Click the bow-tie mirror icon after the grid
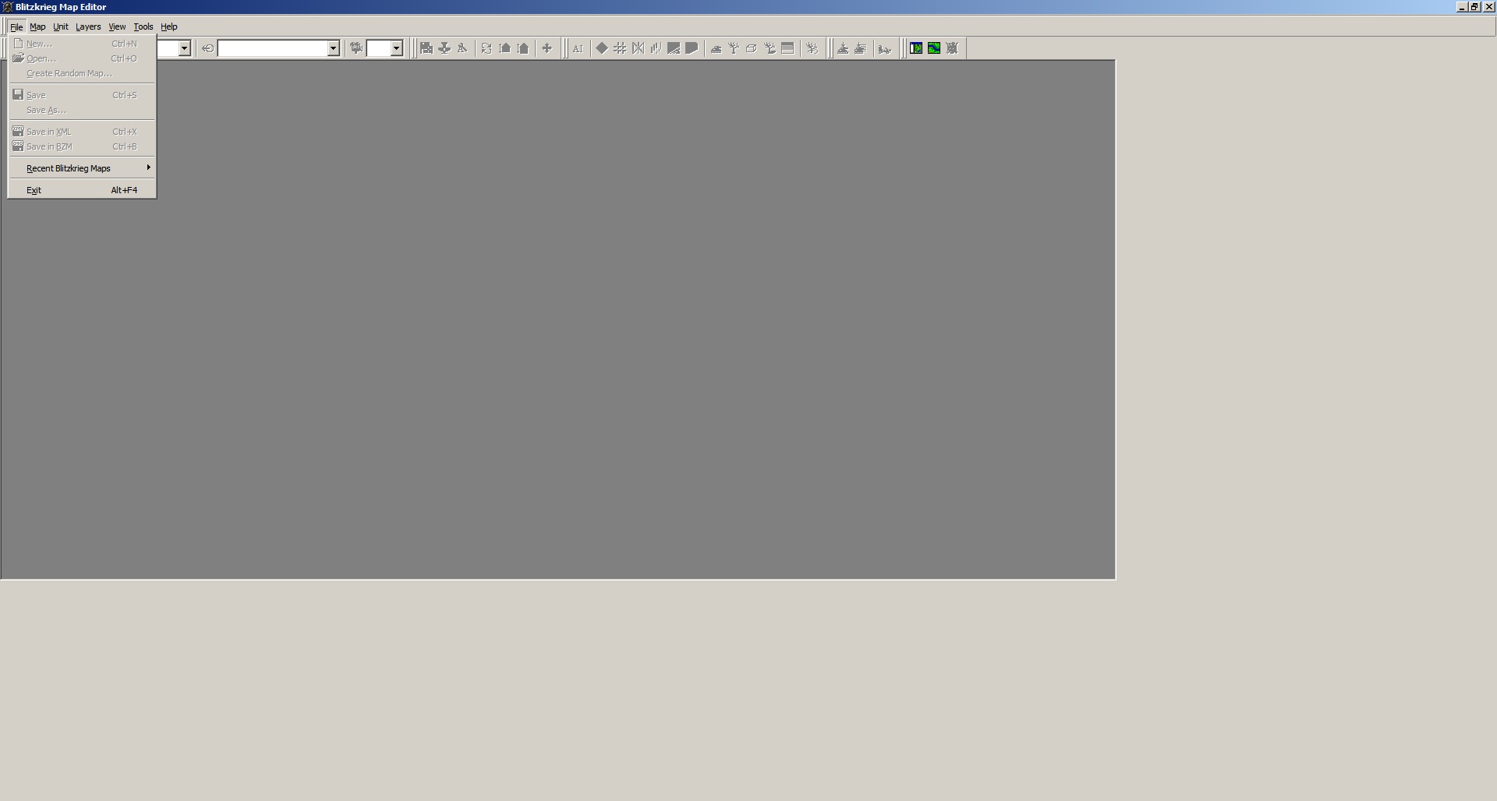The height and width of the screenshot is (801, 1497). (x=638, y=48)
